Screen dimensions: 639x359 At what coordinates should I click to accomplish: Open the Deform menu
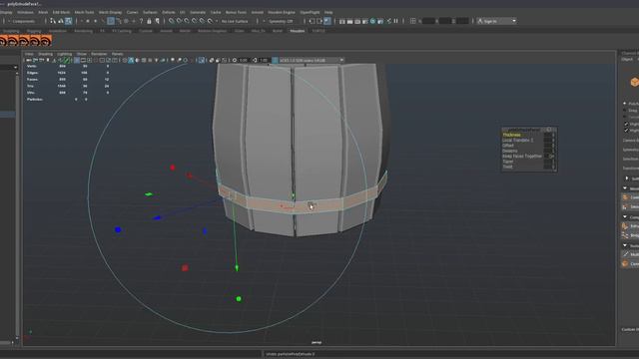[x=169, y=12]
